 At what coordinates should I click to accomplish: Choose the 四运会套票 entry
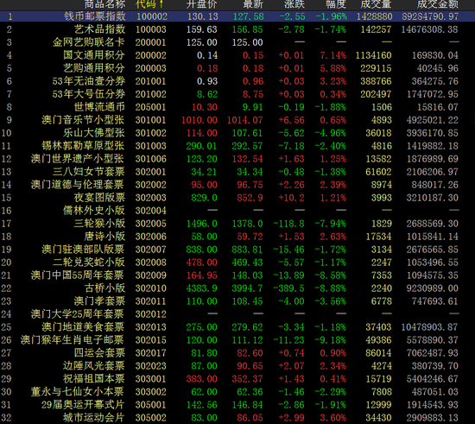click(x=99, y=353)
